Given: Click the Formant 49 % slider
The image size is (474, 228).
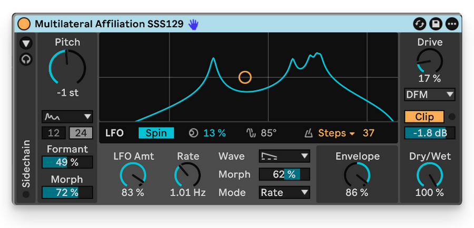Looking at the screenshot, I should click(67, 162).
